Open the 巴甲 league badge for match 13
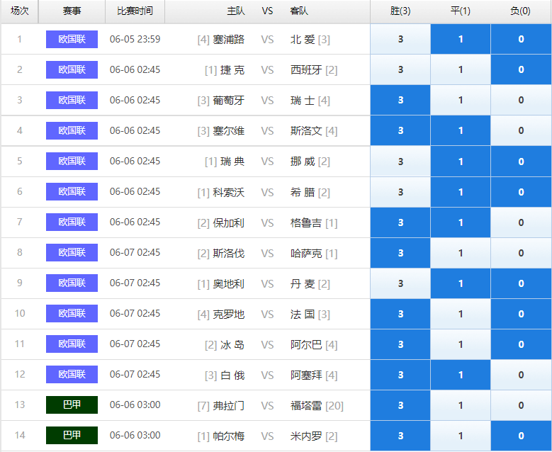 click(72, 405)
